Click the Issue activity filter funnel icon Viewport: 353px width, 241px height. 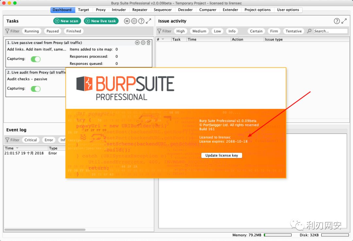(159, 31)
